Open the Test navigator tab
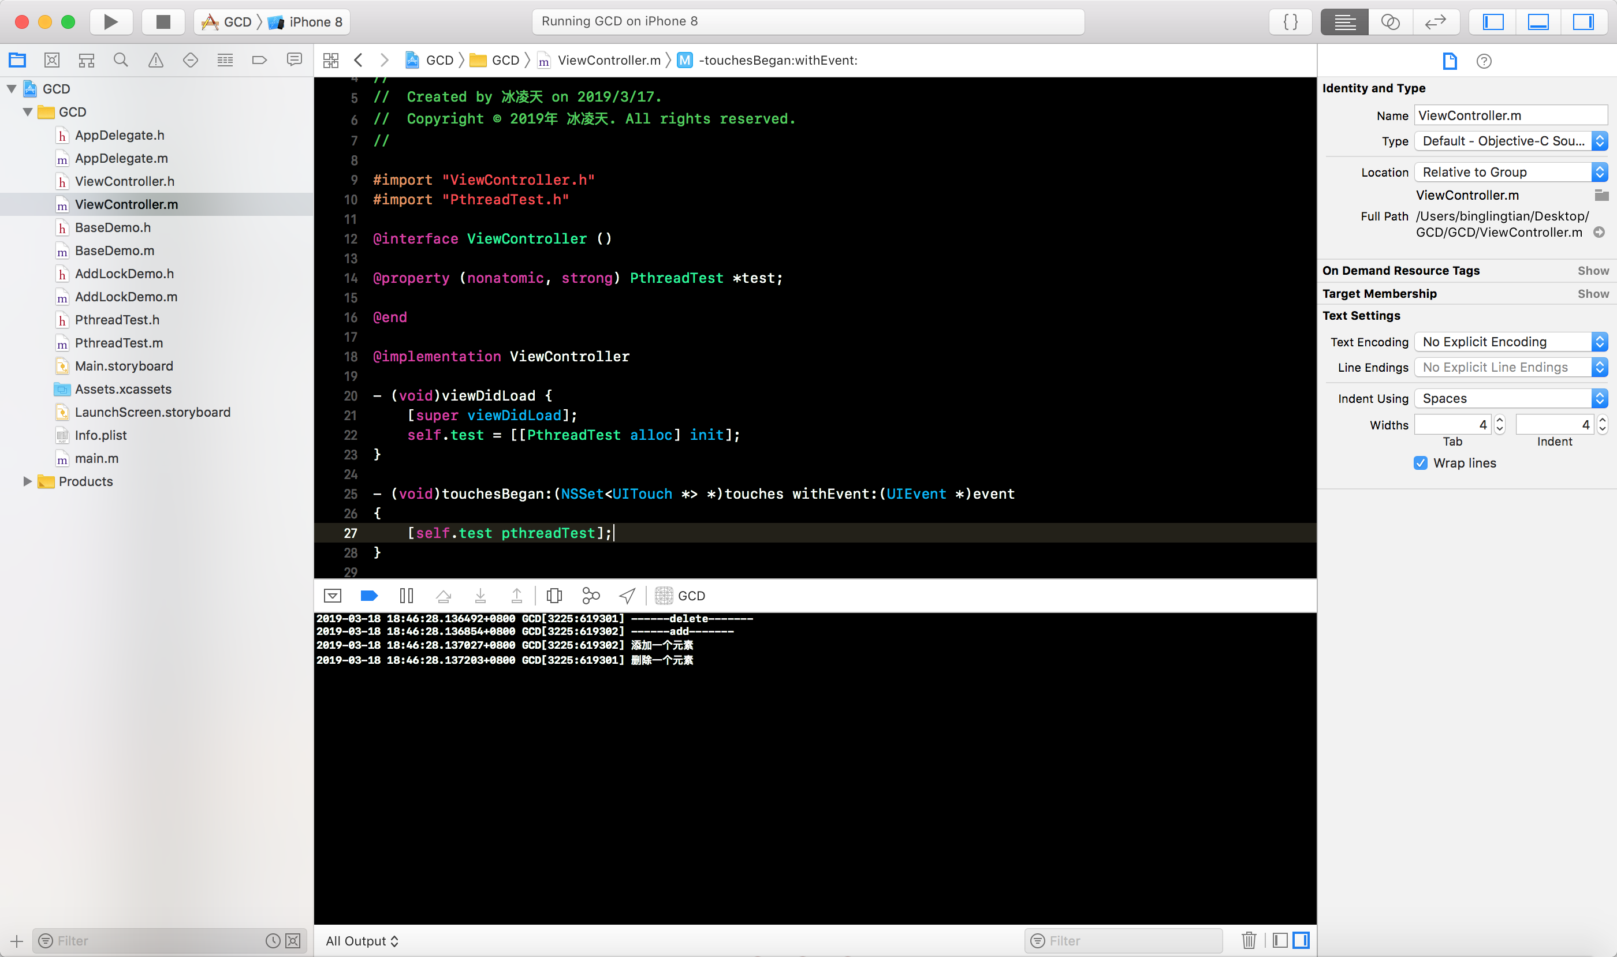The height and width of the screenshot is (957, 1617). coord(191,60)
